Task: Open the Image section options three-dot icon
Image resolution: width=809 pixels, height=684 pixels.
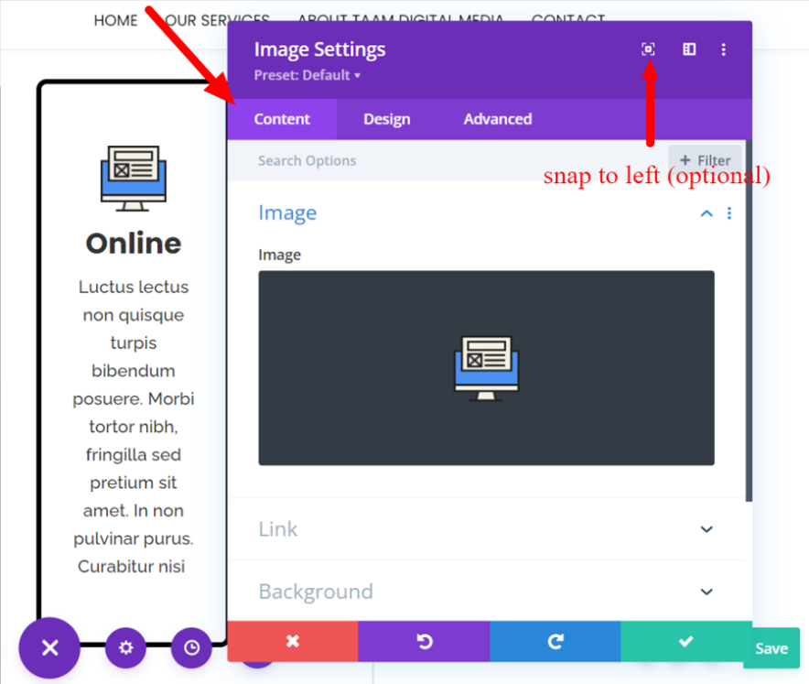Action: click(729, 212)
